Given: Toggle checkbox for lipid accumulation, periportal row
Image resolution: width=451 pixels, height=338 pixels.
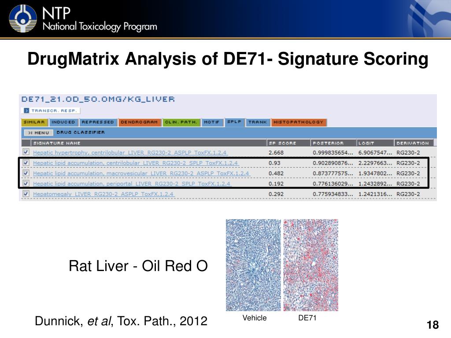Looking at the screenshot, I should pyautogui.click(x=26, y=184).
